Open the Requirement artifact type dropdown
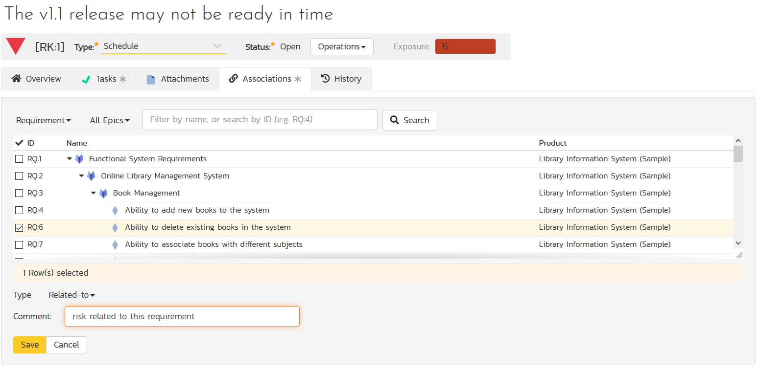This screenshot has height=371, width=760. (x=43, y=120)
